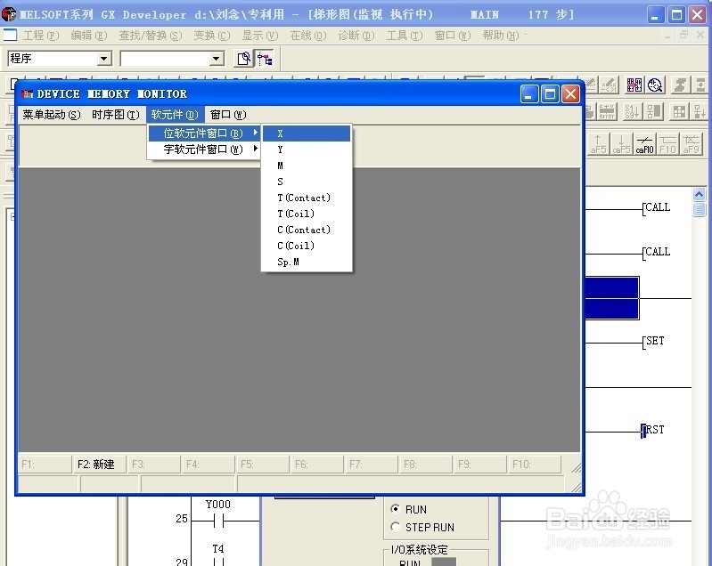
Task: Select M from the bit device submenu
Action: (x=307, y=166)
